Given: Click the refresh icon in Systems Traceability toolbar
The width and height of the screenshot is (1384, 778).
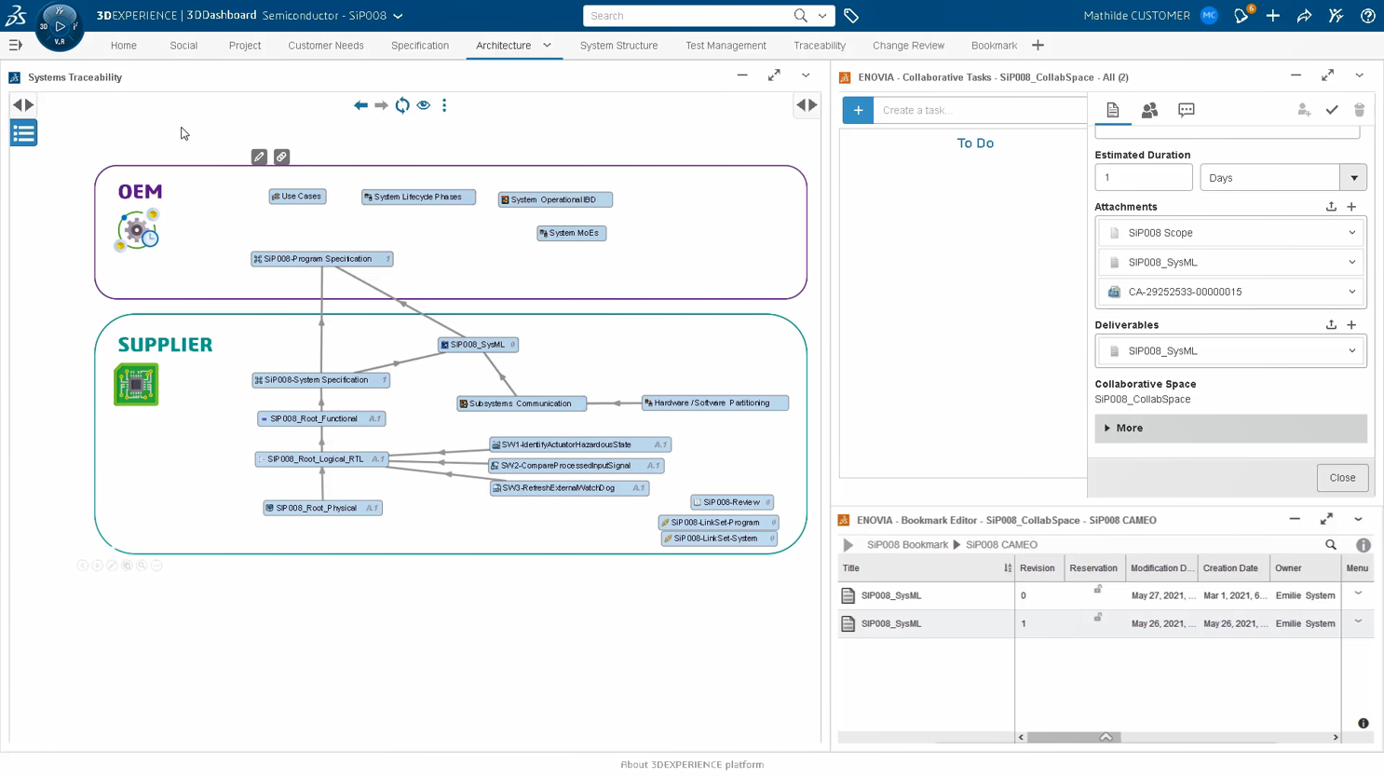Looking at the screenshot, I should (x=402, y=105).
